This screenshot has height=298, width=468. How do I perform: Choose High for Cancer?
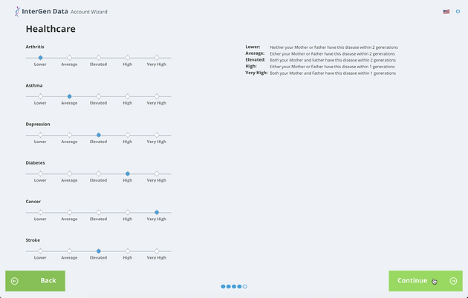click(x=128, y=212)
